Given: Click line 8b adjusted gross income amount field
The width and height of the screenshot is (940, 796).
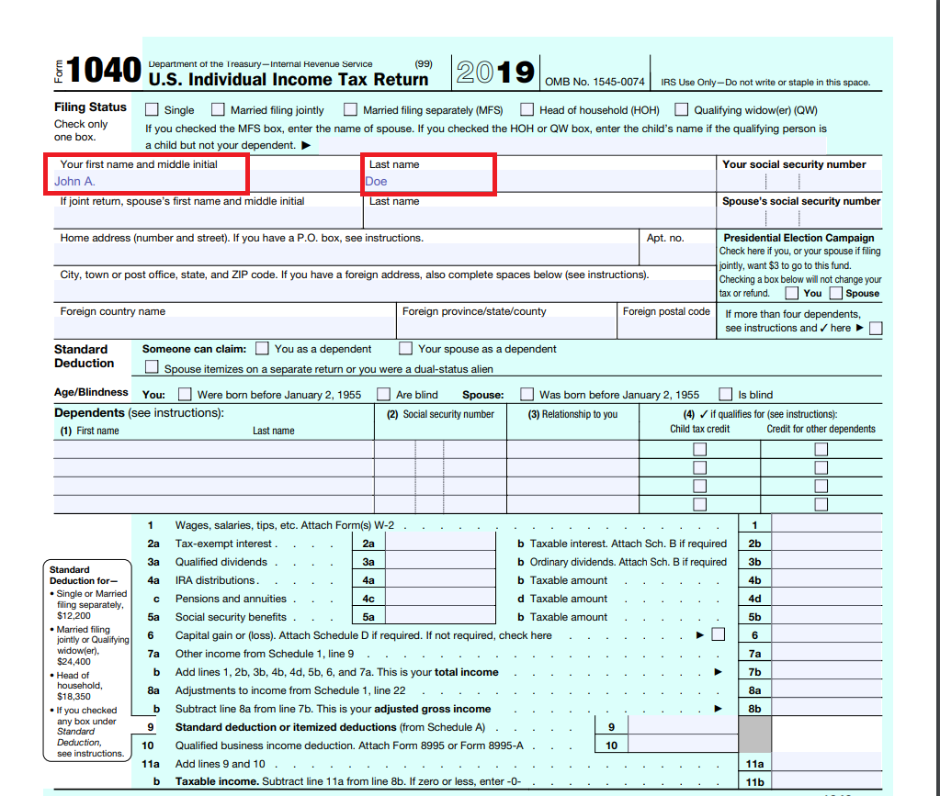Looking at the screenshot, I should click(827, 709).
